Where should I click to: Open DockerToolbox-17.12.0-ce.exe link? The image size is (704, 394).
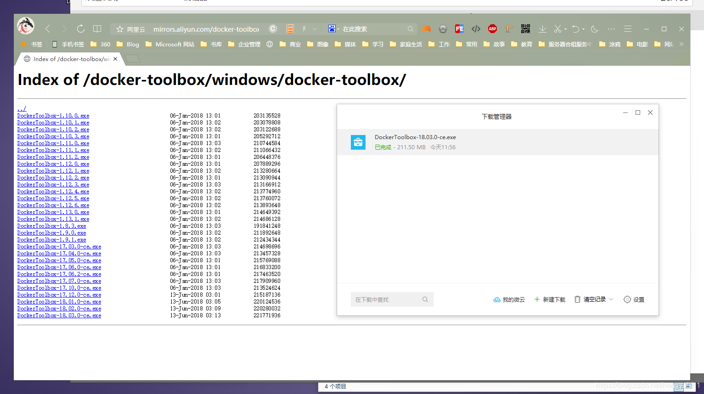click(x=59, y=295)
